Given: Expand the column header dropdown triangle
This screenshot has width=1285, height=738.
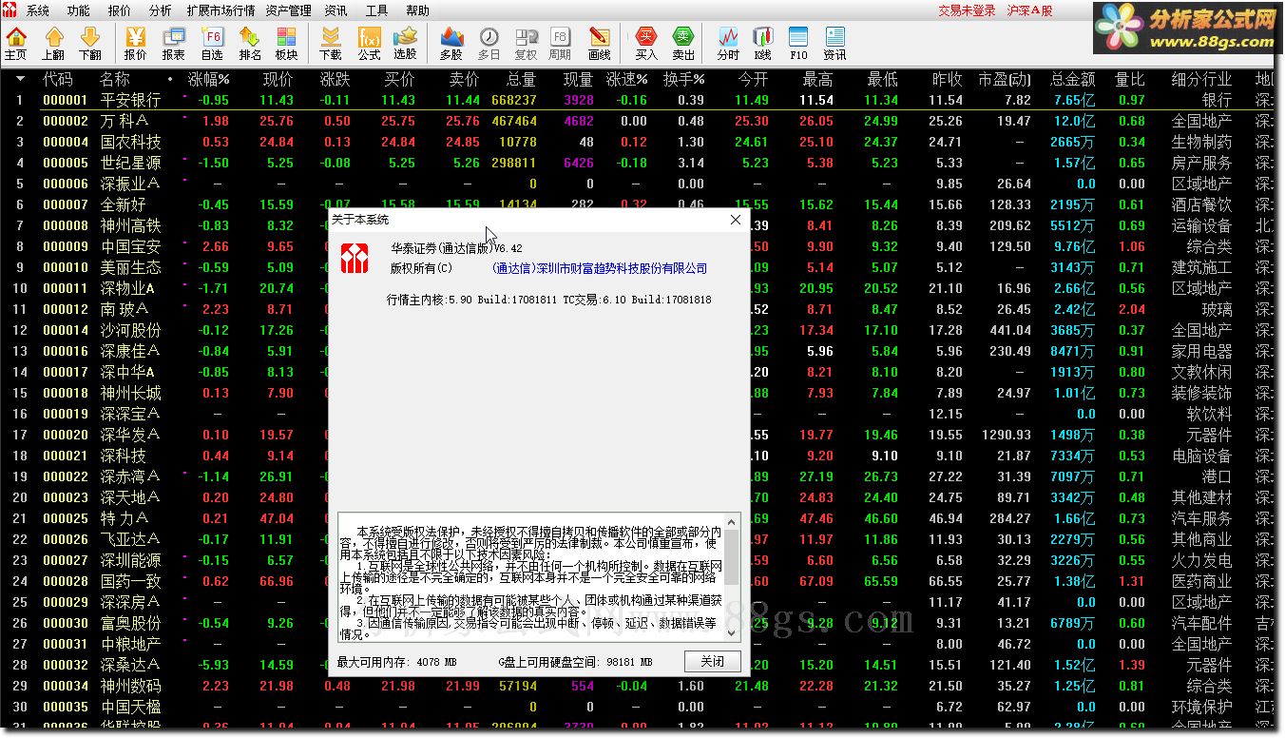Looking at the screenshot, I should pyautogui.click(x=20, y=79).
